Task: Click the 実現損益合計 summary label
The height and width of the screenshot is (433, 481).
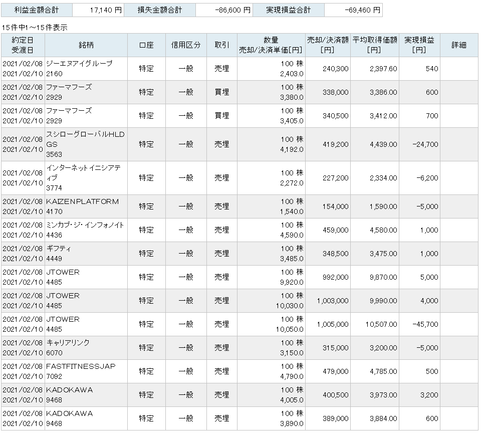Action: coord(289,10)
